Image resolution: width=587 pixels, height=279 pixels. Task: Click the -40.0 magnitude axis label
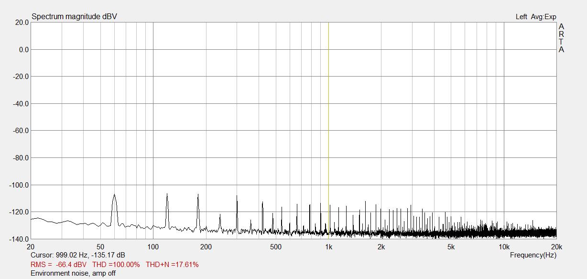[x=21, y=104]
